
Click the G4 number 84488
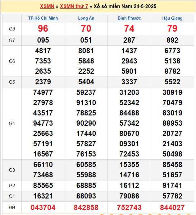(129, 113)
